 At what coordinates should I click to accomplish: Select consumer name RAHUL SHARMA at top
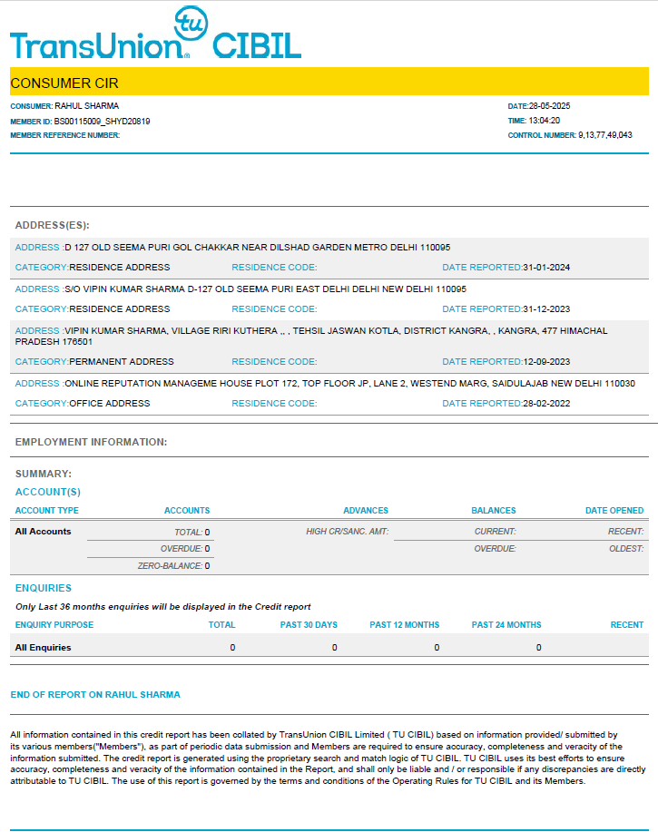click(x=86, y=106)
